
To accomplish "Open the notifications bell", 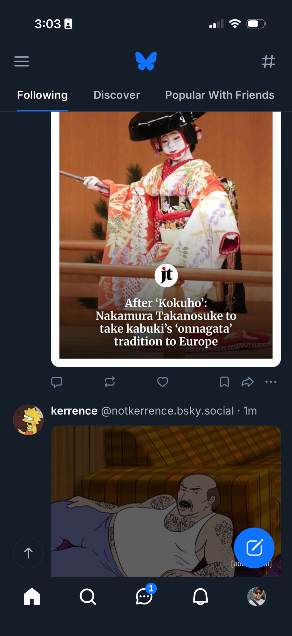I will pyautogui.click(x=200, y=597).
